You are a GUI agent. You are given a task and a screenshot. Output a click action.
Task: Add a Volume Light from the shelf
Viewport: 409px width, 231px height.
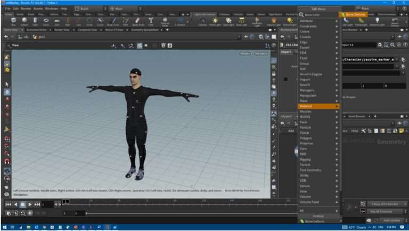(x=274, y=22)
